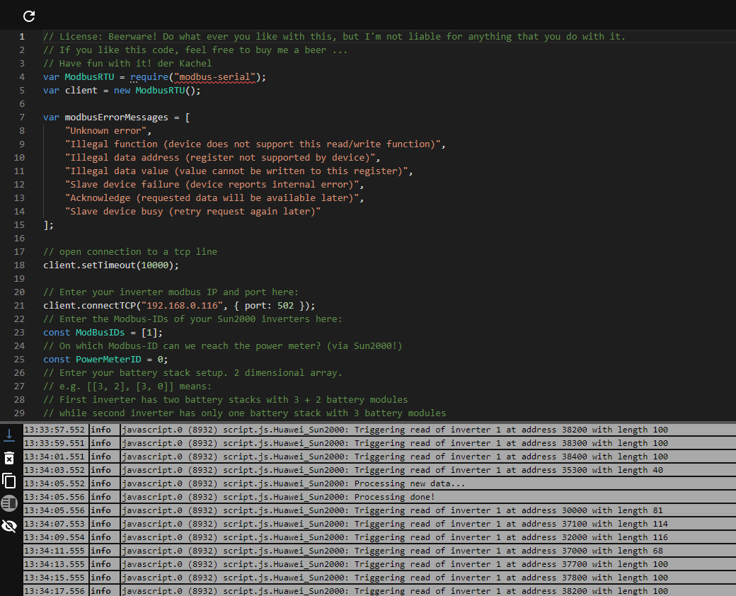Toggle log auto-scroll down arrow icon
736x596 pixels.
9,435
